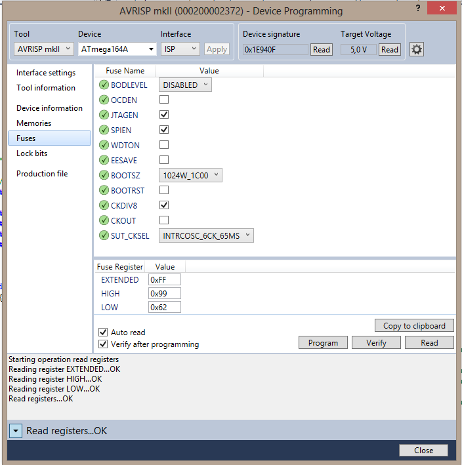Toggle the Auto read checkbox
Viewport: 462px width, 465px height.
tap(103, 332)
